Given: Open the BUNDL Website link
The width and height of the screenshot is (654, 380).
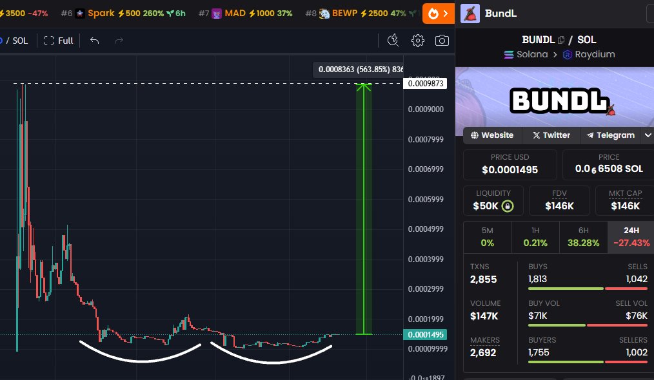Looking at the screenshot, I should point(492,135).
